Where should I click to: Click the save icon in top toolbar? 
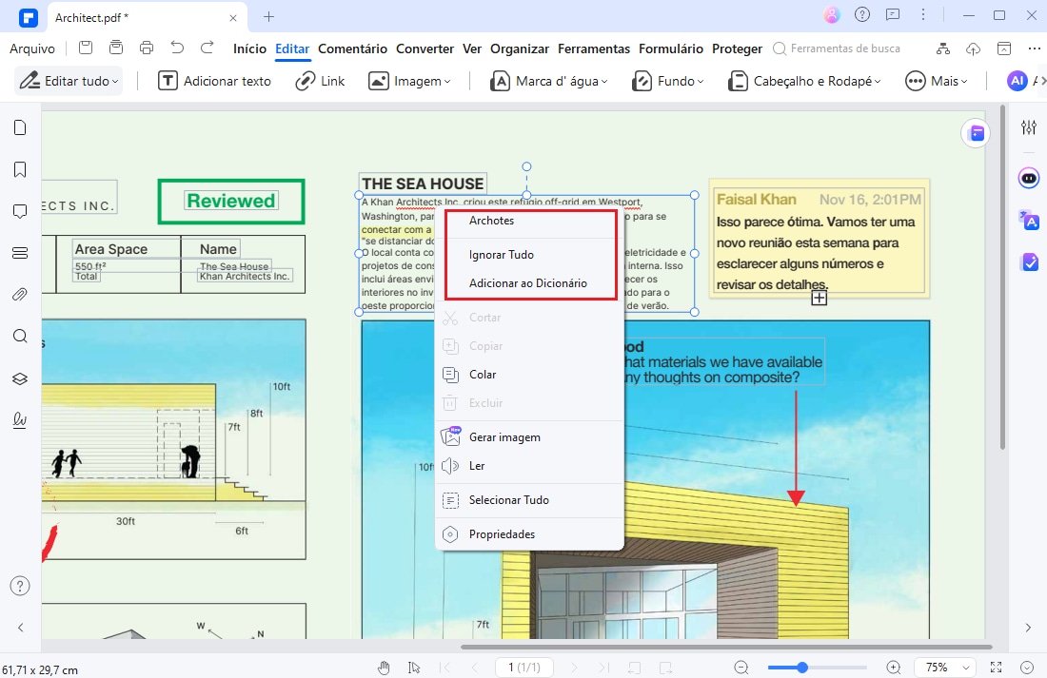click(x=86, y=48)
